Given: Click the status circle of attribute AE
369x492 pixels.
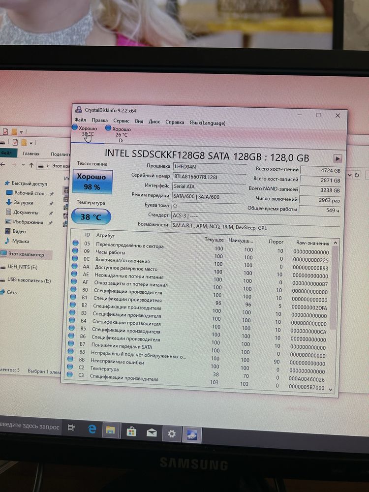Looking at the screenshot, I should (74, 274).
